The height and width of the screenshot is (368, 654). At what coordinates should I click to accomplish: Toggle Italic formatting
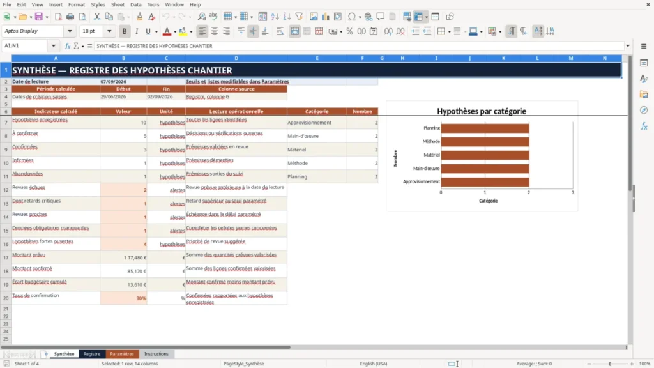coord(137,31)
